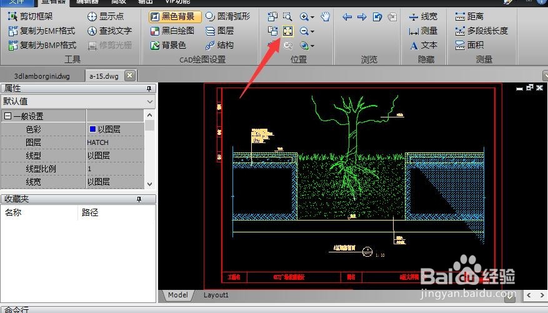This screenshot has width=548, height=313.
Task: Toggle 线宽 line width visibility
Action: 423,16
